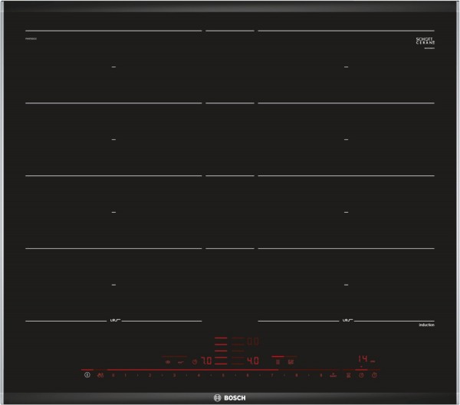Image resolution: width=460 pixels, height=405 pixels.
Task: Click the BOSCH logo on the front bezel
Action: 230,398
